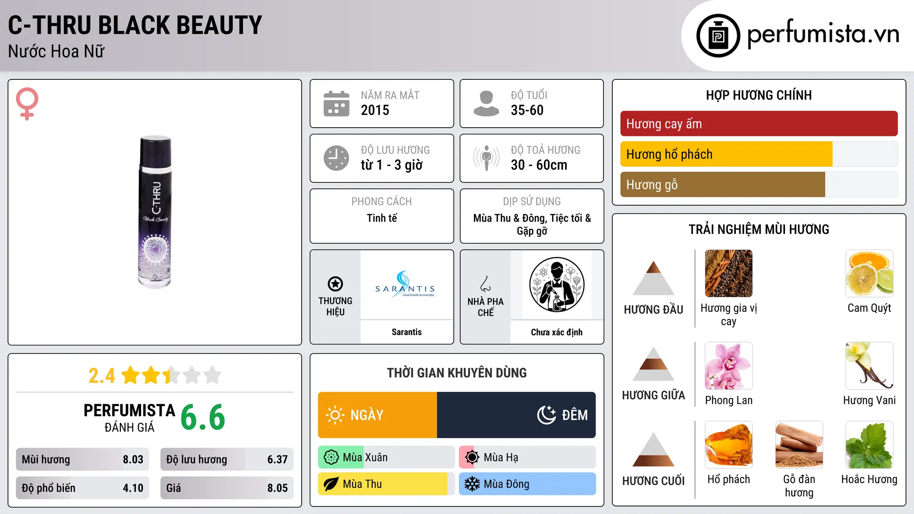Click the Chưa xác định perfumer label
Viewport: 914px width, 514px height.
(x=557, y=332)
